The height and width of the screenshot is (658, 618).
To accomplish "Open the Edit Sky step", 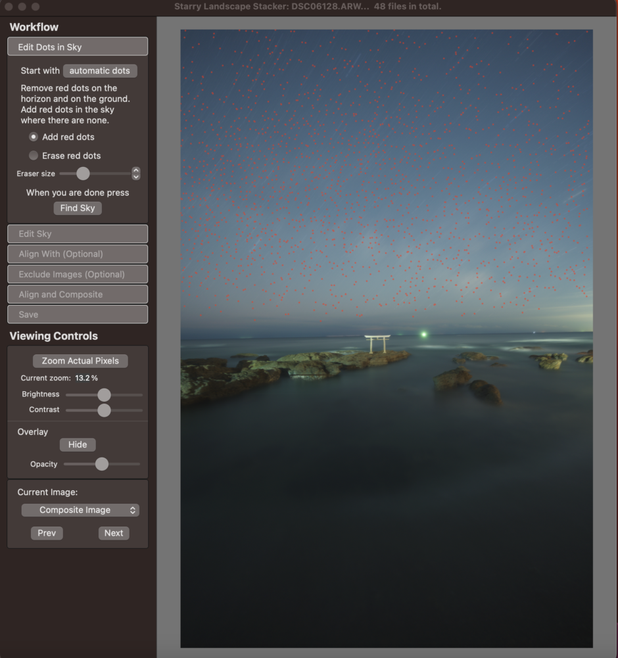I will tap(77, 233).
